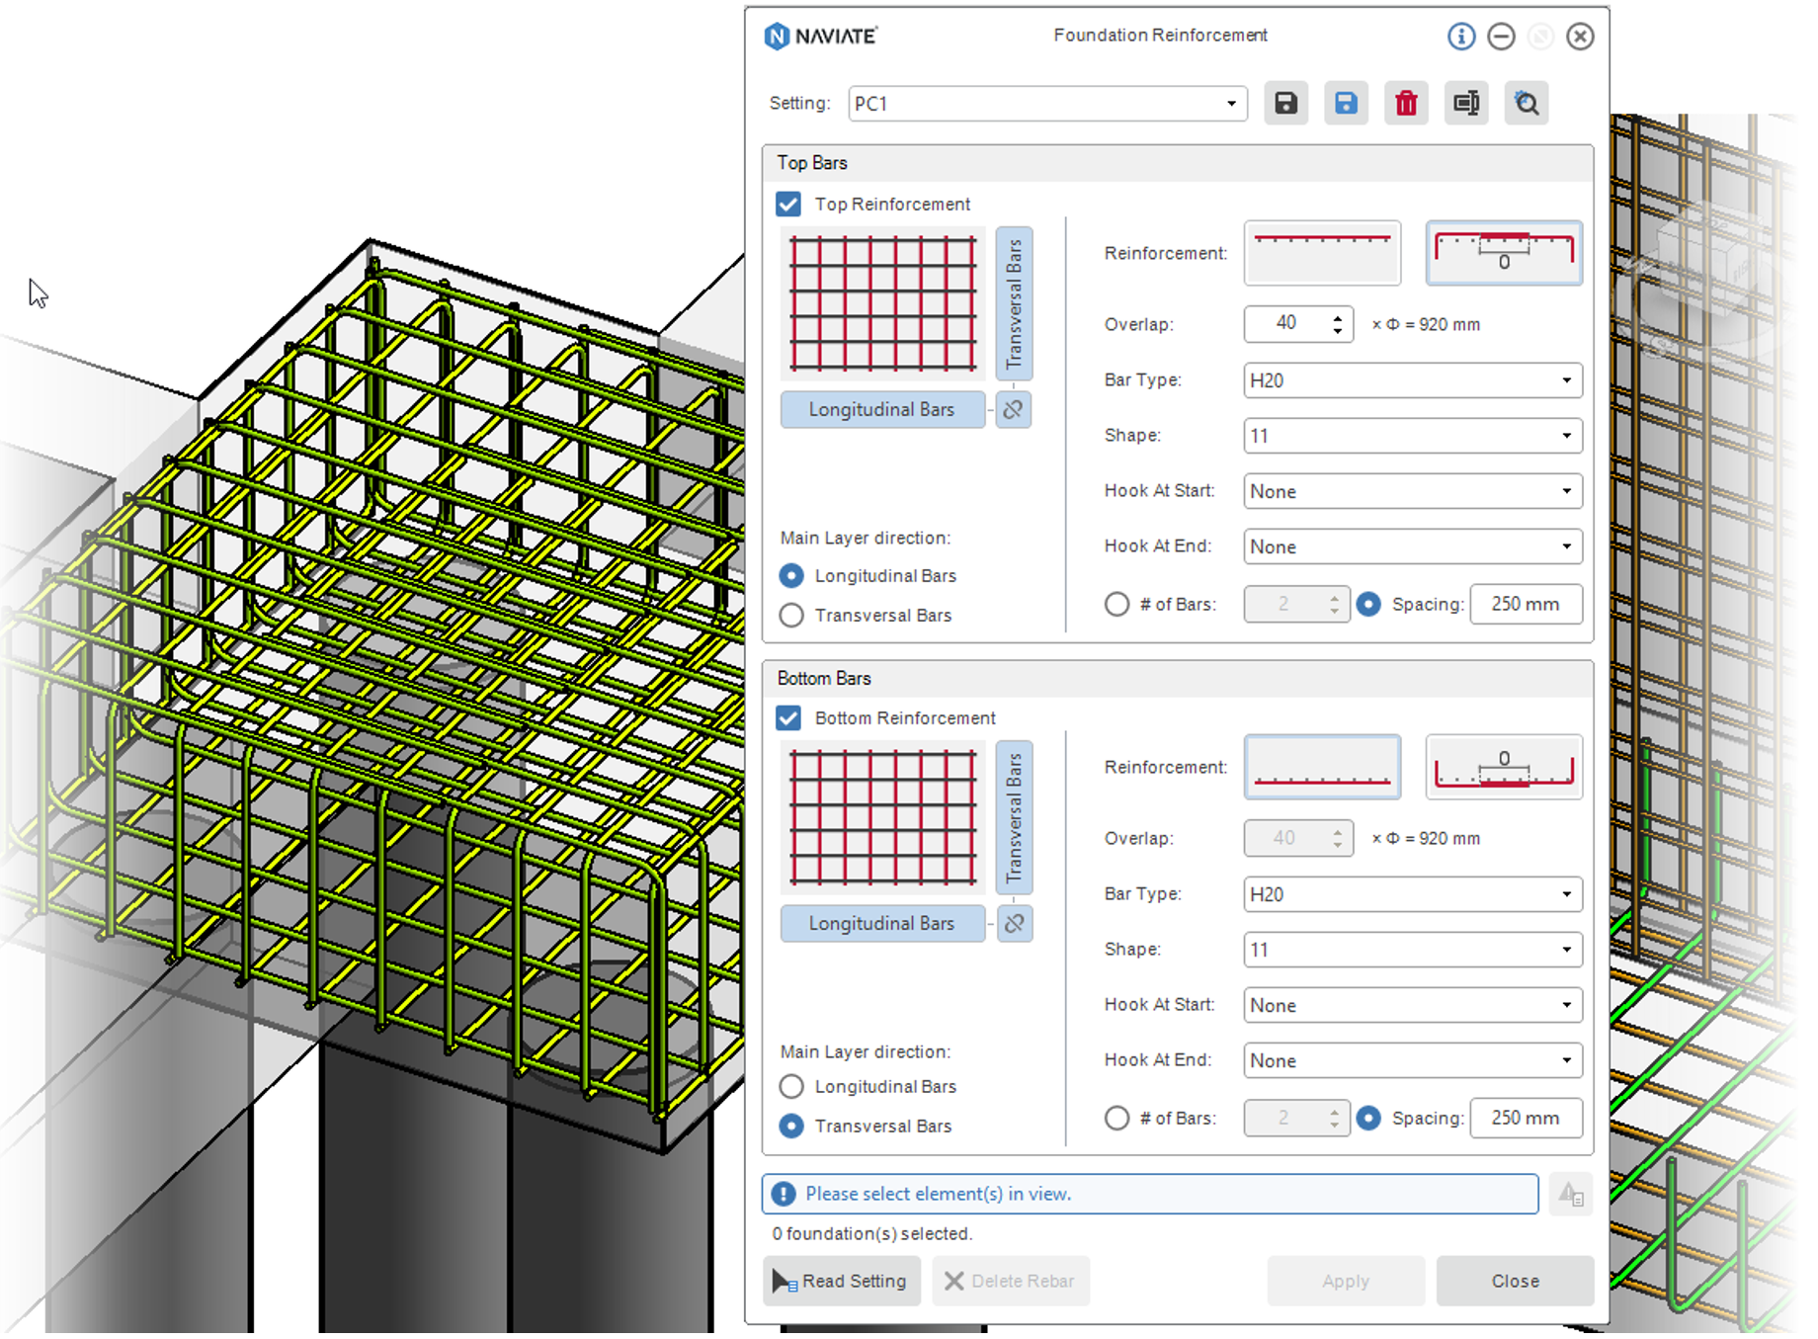Click the Spacing input showing 250 mm
The width and height of the screenshot is (1818, 1339).
click(1527, 604)
